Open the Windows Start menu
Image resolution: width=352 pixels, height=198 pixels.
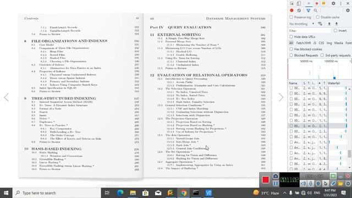(6, 193)
